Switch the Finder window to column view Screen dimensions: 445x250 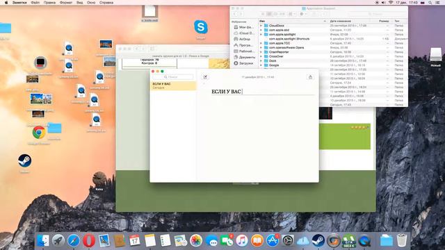(x=275, y=14)
